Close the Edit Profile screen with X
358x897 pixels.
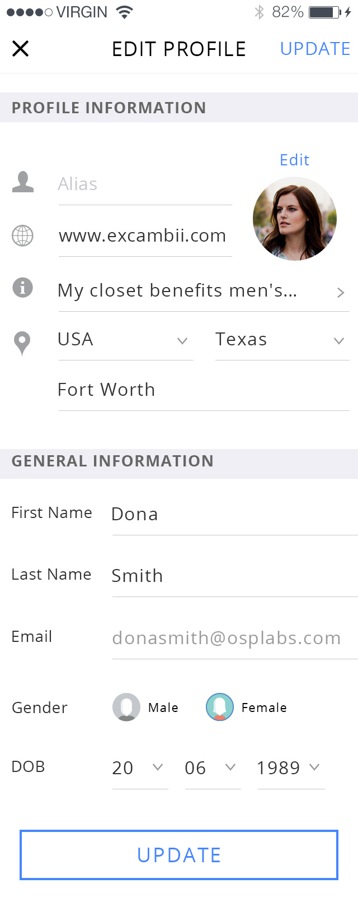[21, 49]
